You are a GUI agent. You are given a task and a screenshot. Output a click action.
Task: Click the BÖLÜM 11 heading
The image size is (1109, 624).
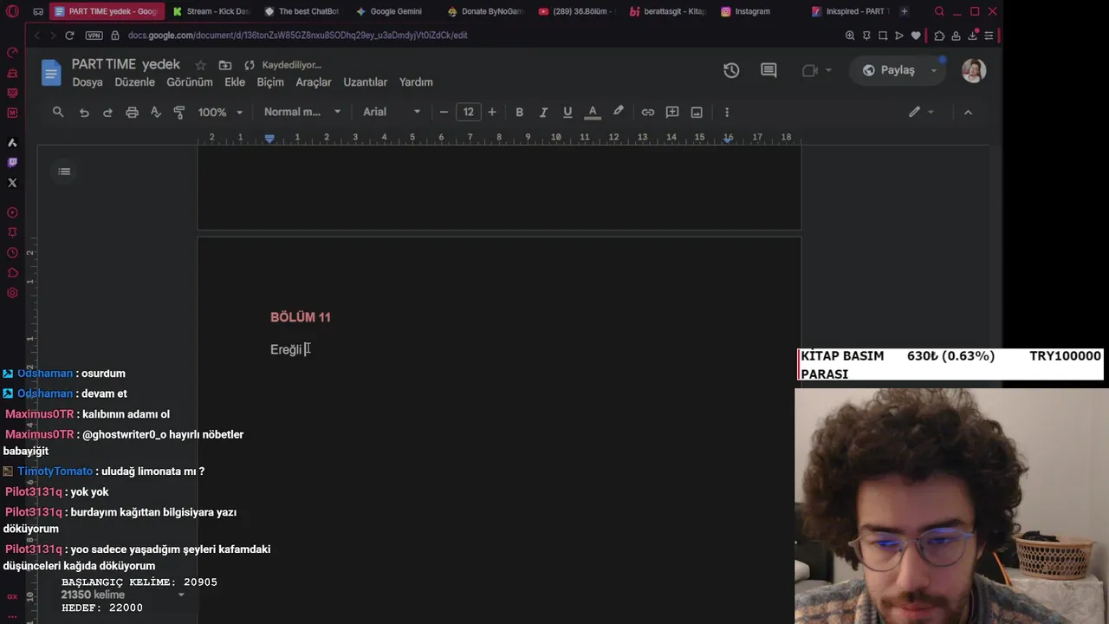pyautogui.click(x=301, y=317)
